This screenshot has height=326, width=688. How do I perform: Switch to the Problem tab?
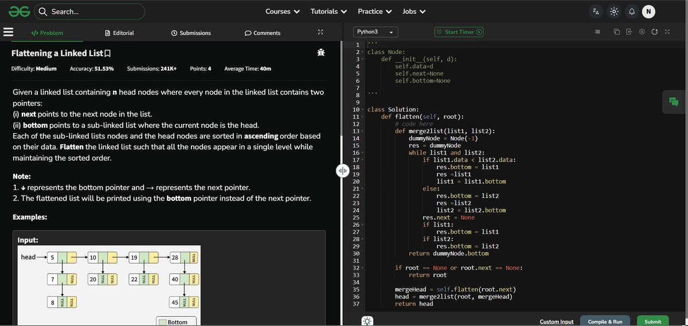pyautogui.click(x=47, y=33)
